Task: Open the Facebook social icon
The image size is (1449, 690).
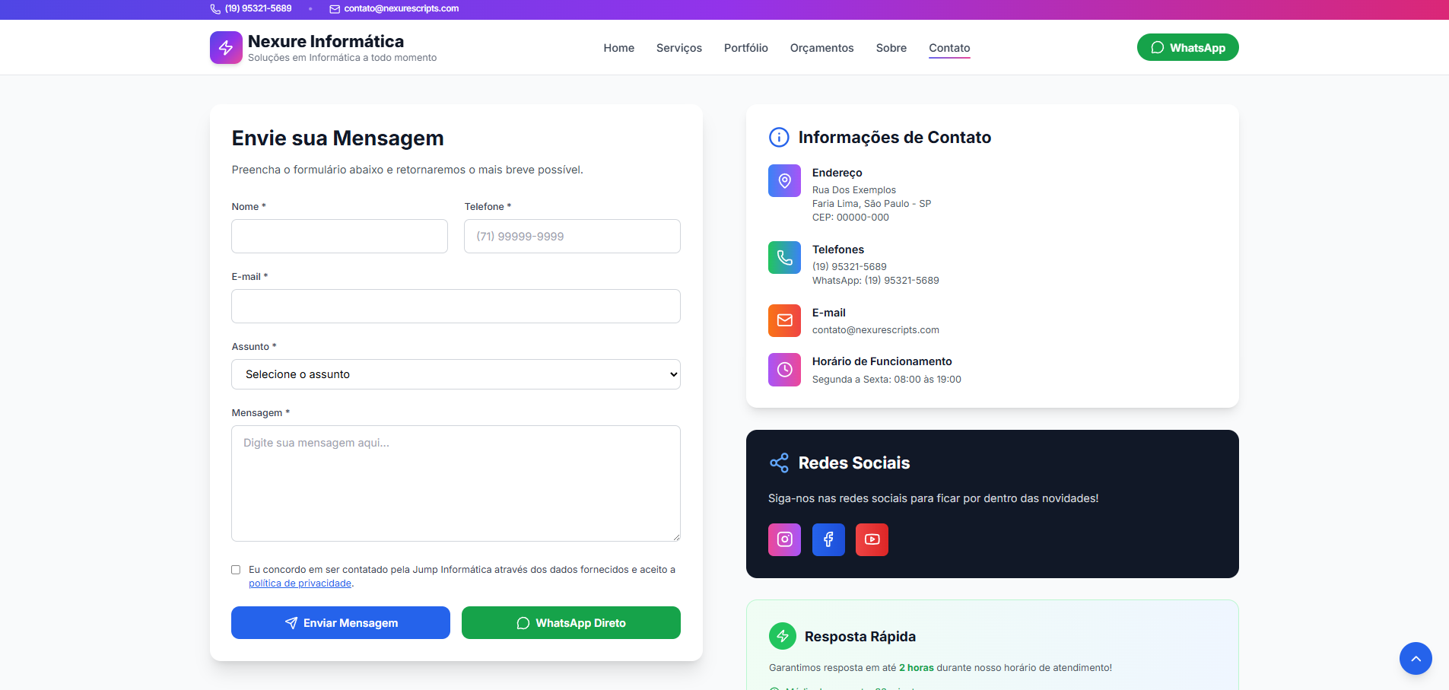Action: 828,539
